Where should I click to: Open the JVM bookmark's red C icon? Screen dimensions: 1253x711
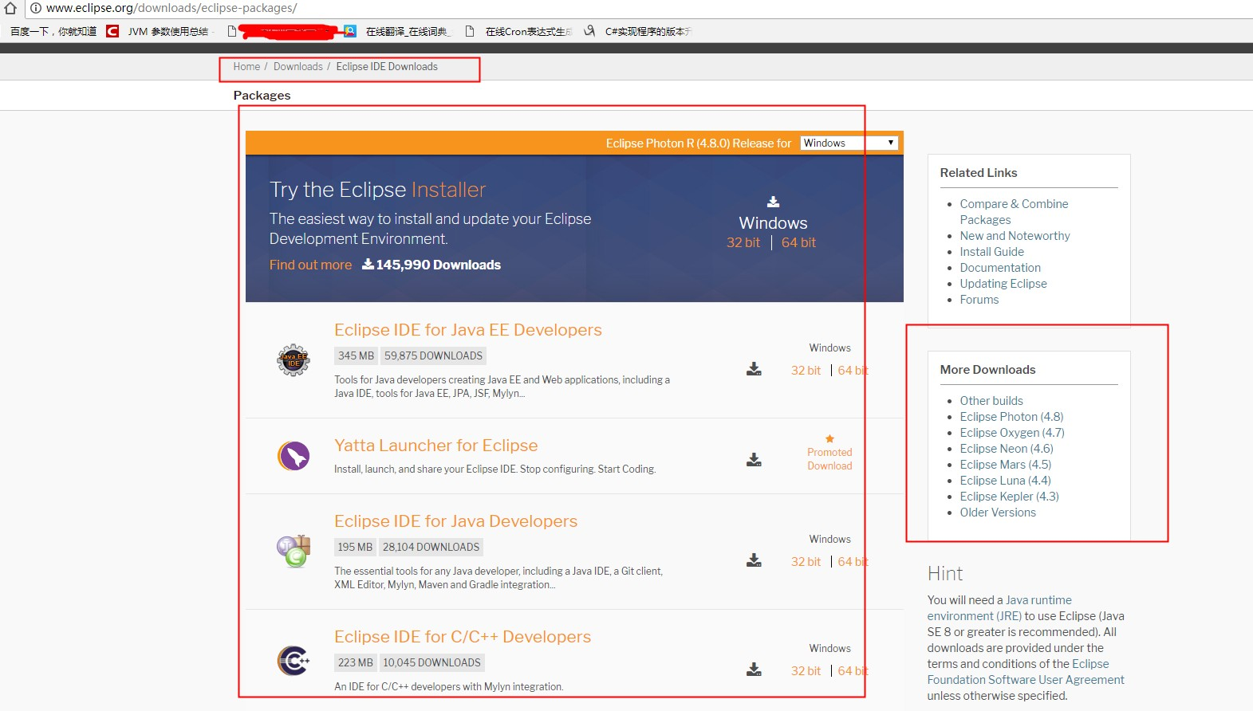[x=112, y=31]
